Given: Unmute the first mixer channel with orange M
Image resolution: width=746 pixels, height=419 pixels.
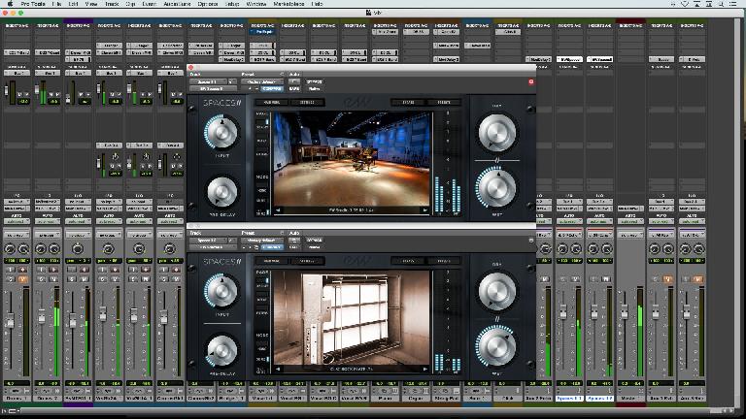Looking at the screenshot, I should pyautogui.click(x=22, y=279).
